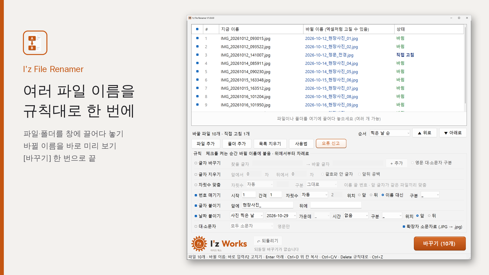Click the 폴더 추가 button
Image resolution: width=489 pixels, height=275 pixels.
237,144
